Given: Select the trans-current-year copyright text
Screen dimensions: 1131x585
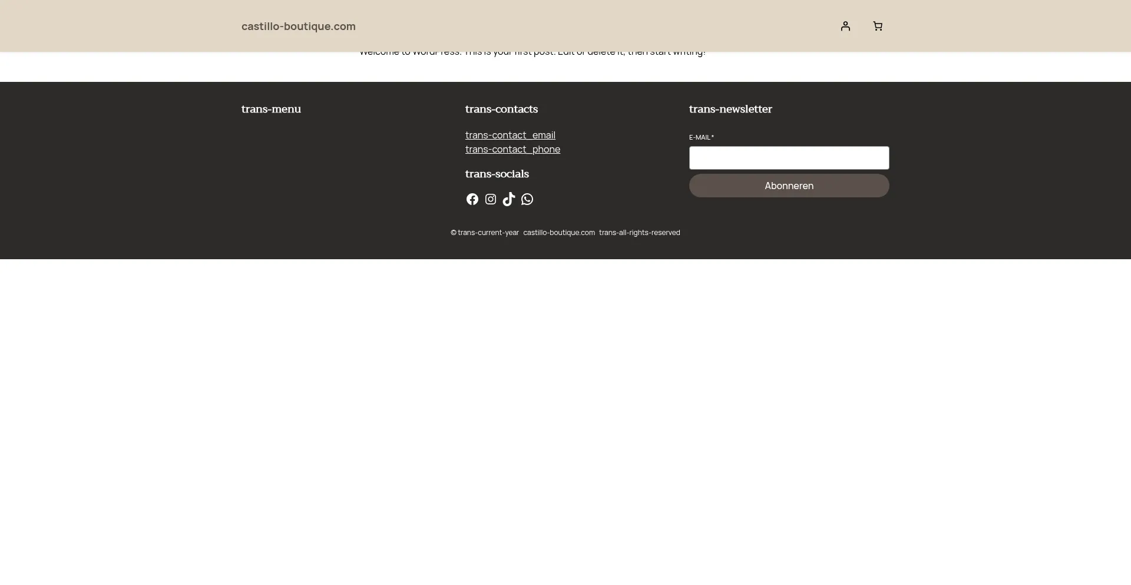Looking at the screenshot, I should 488,233.
